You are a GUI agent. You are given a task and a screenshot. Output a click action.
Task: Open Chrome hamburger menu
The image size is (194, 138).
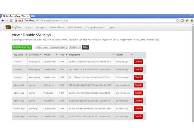192,21
